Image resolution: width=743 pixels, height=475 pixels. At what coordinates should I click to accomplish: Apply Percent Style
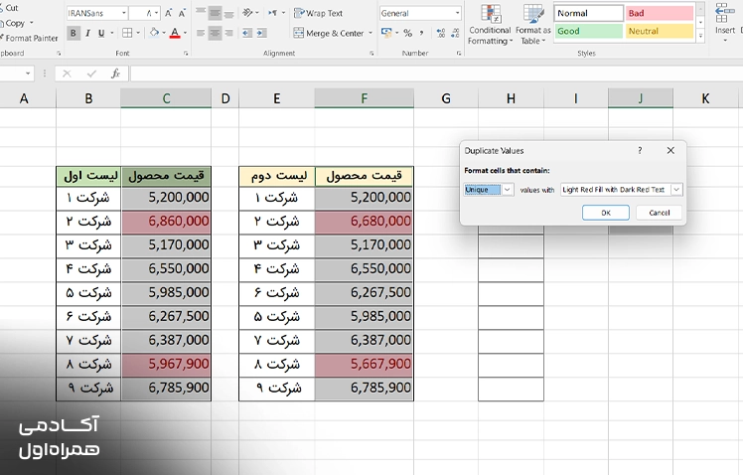[x=407, y=33]
